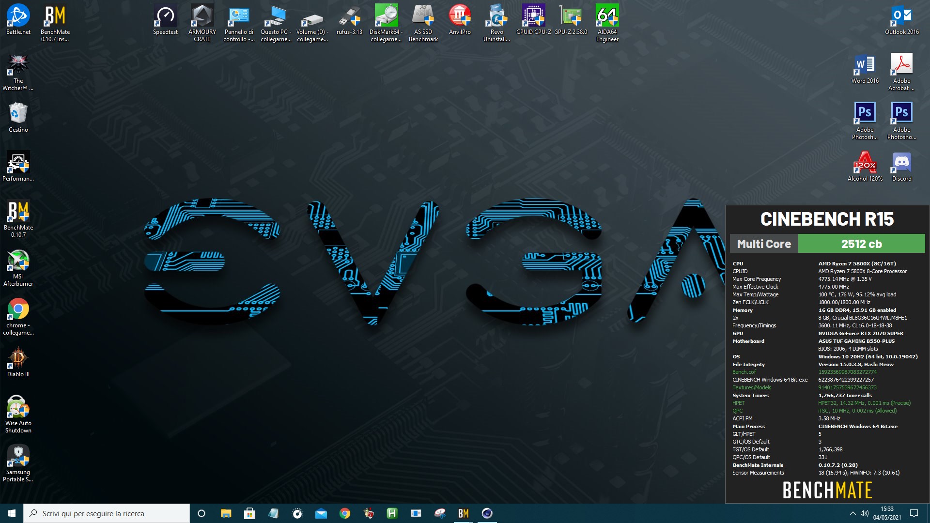Open Google Chrome from the taskbar
Screen dimensions: 930x523
click(x=344, y=513)
